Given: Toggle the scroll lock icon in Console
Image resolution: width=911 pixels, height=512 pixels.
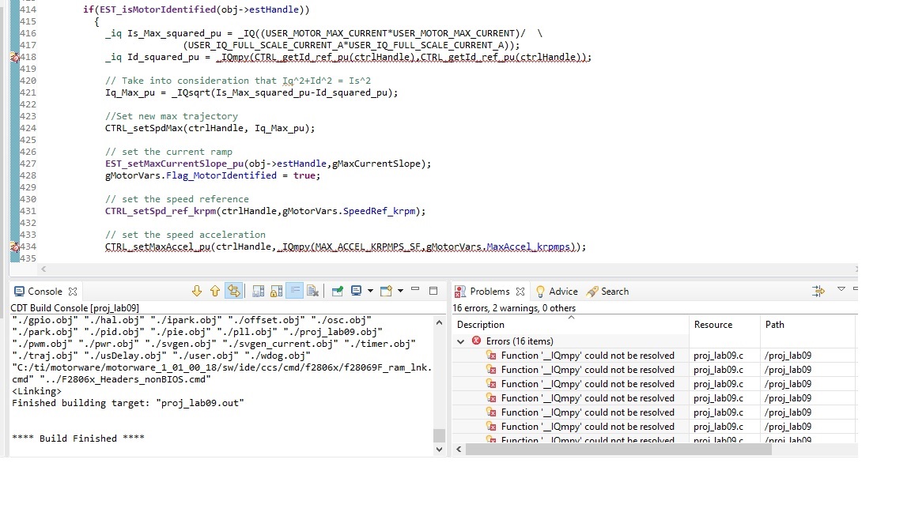Looking at the screenshot, I should click(x=277, y=292).
